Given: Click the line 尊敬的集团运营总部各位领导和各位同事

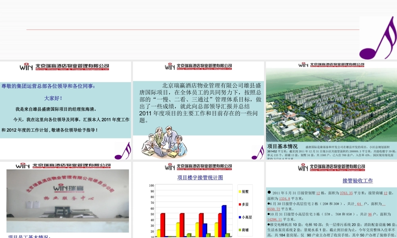Looking at the screenshot, I should tap(48, 86).
